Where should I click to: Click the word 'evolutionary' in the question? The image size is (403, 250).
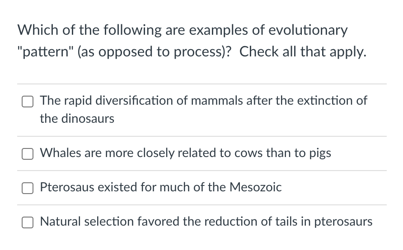tap(308, 30)
